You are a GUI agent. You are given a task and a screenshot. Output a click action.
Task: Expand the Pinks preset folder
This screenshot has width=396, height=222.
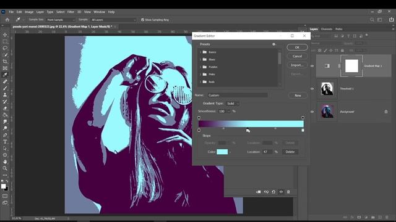pos(200,75)
